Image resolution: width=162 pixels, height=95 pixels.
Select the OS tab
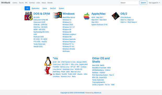tap(27, 8)
